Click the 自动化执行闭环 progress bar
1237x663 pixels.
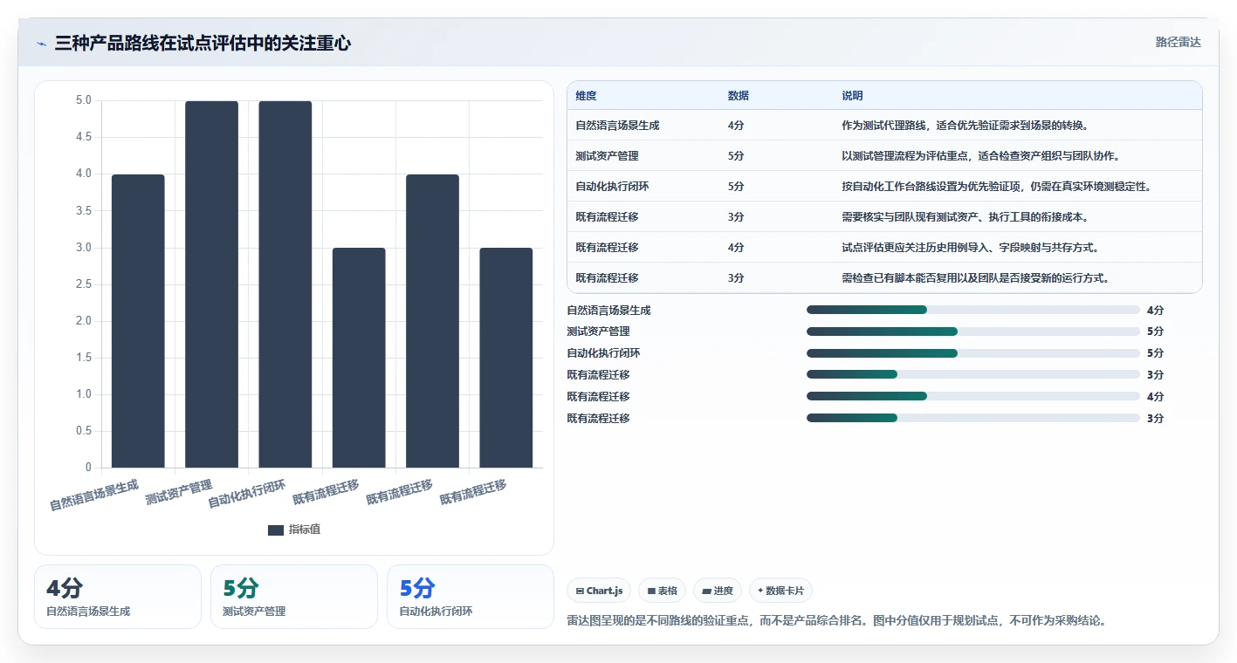pos(973,353)
